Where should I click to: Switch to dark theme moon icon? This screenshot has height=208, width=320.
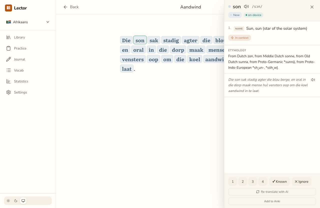[16, 201]
